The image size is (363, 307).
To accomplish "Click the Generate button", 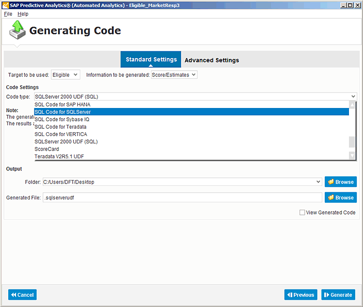I will [x=338, y=295].
